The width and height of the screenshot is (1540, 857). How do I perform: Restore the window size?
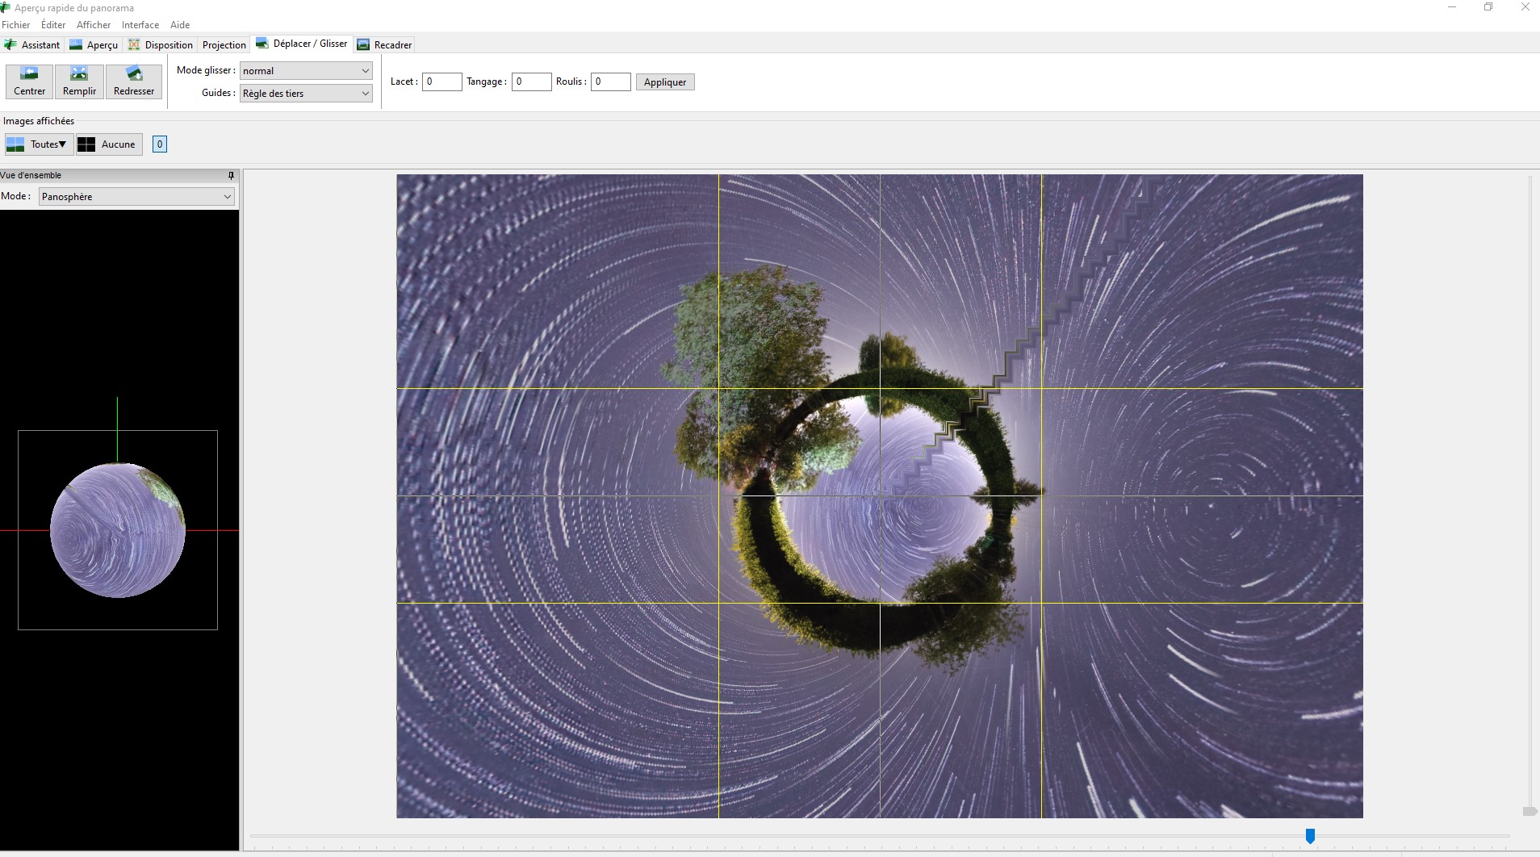pos(1488,7)
